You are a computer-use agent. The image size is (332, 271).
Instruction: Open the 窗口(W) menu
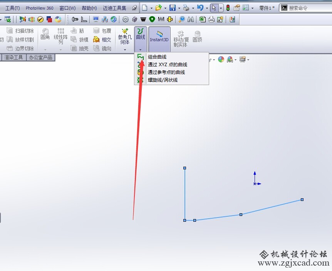(67, 8)
